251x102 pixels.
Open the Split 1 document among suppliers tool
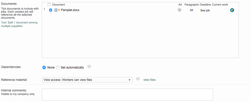click(19, 24)
